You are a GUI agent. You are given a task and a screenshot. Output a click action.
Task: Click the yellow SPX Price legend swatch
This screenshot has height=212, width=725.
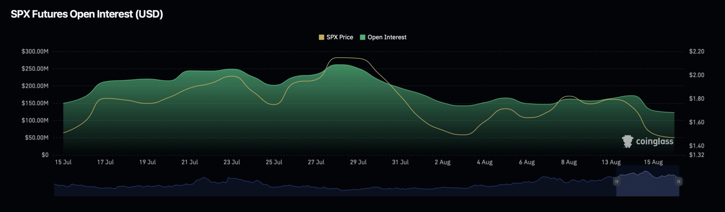(x=321, y=37)
